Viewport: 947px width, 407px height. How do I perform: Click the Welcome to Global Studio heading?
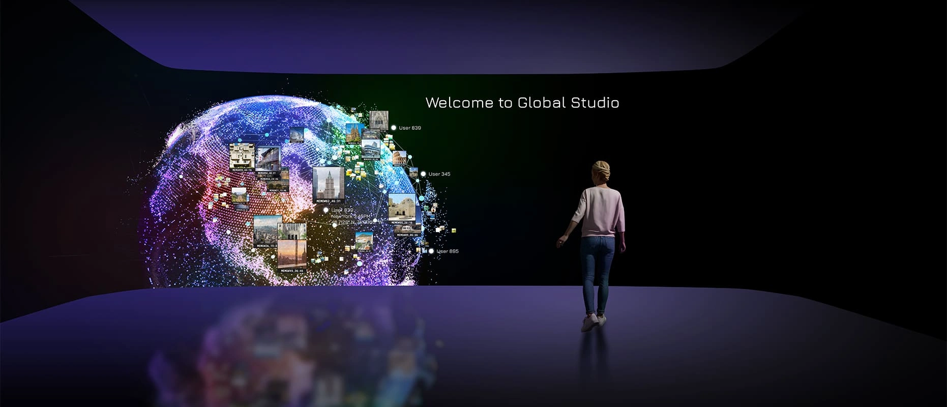pyautogui.click(x=522, y=103)
